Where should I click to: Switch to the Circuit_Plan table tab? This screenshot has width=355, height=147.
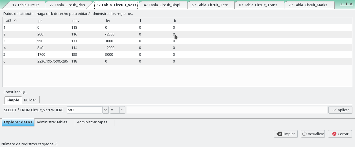coord(67,5)
